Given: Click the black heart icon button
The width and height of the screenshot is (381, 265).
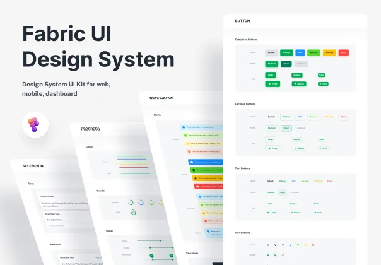Looking at the screenshot, I should [275, 245].
